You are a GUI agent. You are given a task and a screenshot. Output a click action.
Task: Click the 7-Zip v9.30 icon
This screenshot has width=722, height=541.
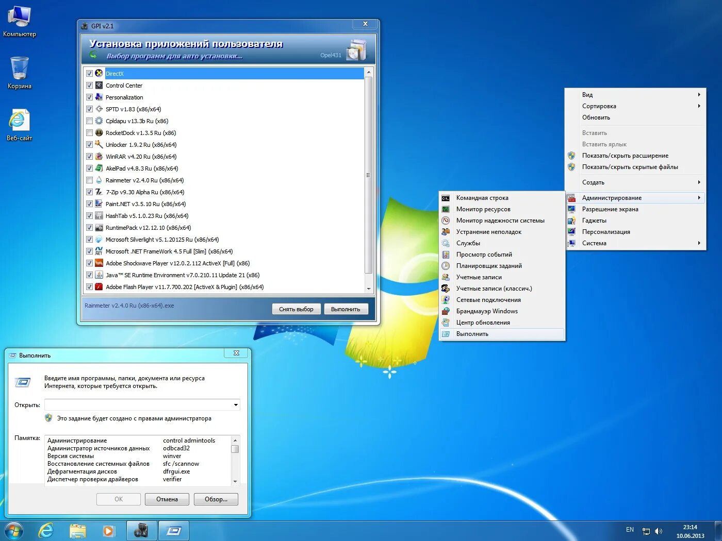(99, 192)
